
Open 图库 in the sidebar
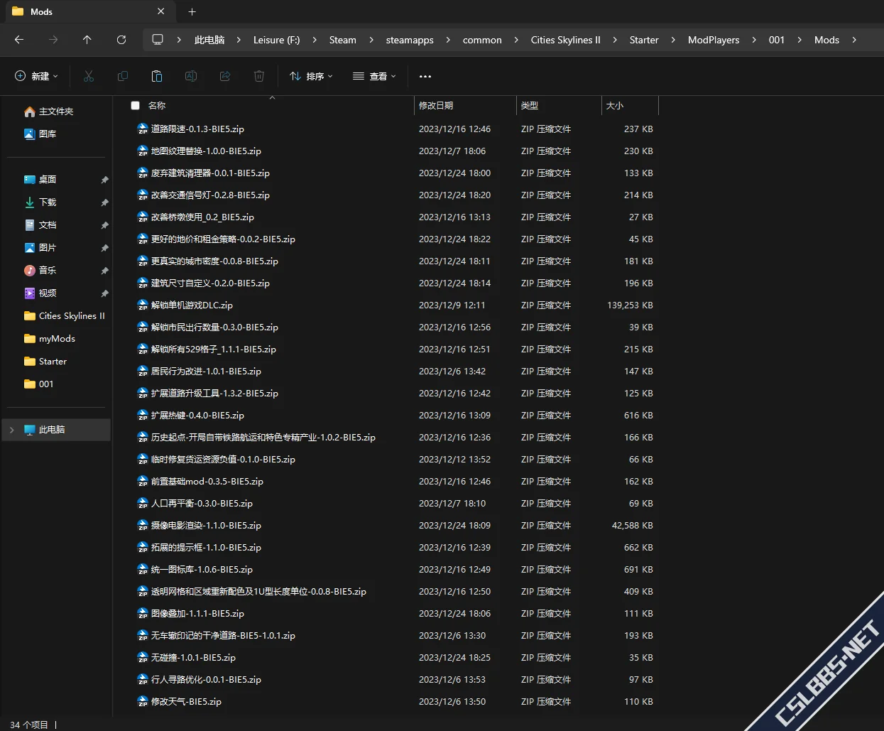[x=48, y=134]
